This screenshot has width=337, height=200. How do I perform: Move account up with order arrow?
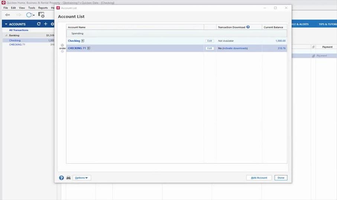click(62, 45)
